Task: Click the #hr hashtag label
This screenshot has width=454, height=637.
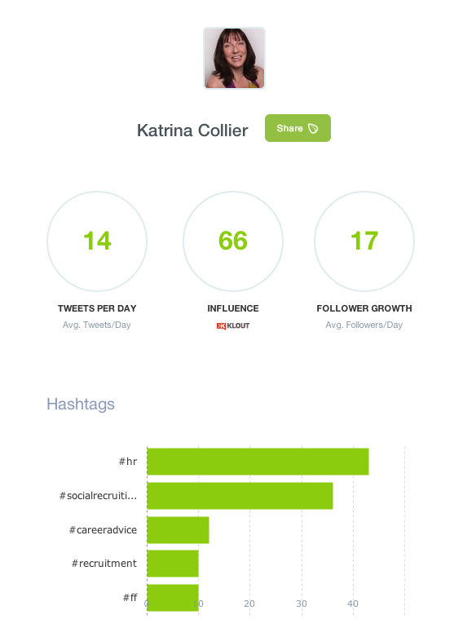Action: pyautogui.click(x=128, y=462)
